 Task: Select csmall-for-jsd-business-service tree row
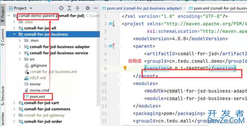pyautogui.click(x=53, y=53)
